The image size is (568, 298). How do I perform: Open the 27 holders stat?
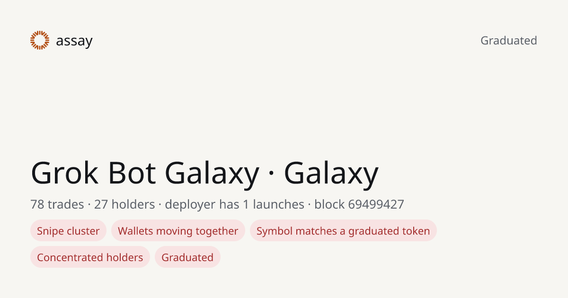click(124, 204)
